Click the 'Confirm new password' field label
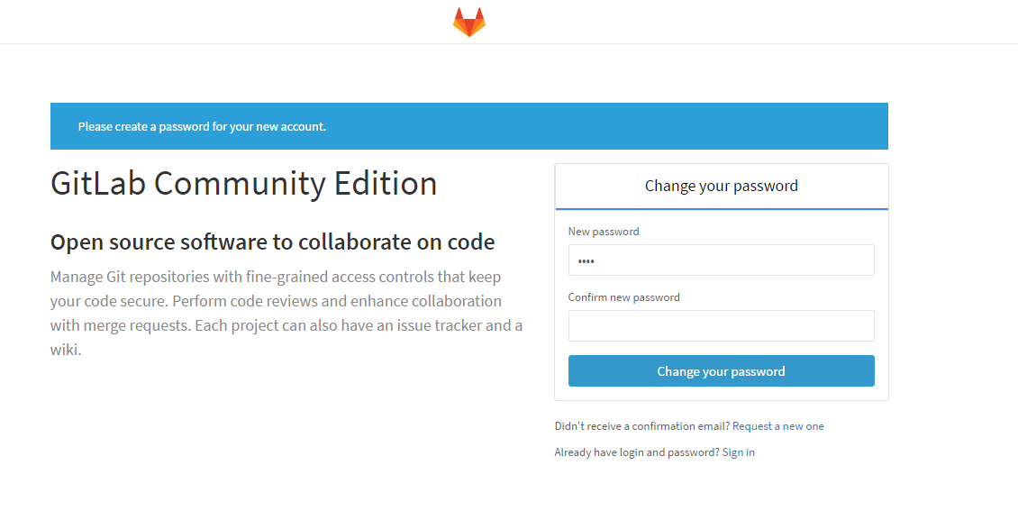This screenshot has height=520, width=1018. [x=624, y=297]
